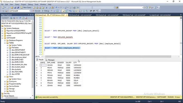
Task: Click the Change Connection icon
Action: 6,11
